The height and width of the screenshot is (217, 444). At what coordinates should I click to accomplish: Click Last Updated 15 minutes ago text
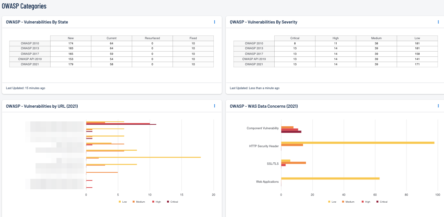point(25,88)
